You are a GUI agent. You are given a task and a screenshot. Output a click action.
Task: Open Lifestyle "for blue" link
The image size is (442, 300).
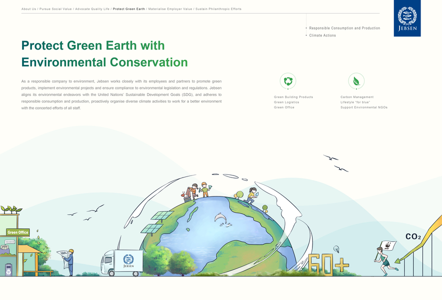coord(355,102)
